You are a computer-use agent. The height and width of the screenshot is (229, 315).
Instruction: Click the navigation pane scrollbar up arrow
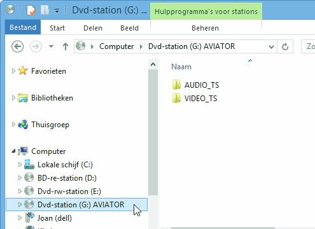click(x=153, y=64)
